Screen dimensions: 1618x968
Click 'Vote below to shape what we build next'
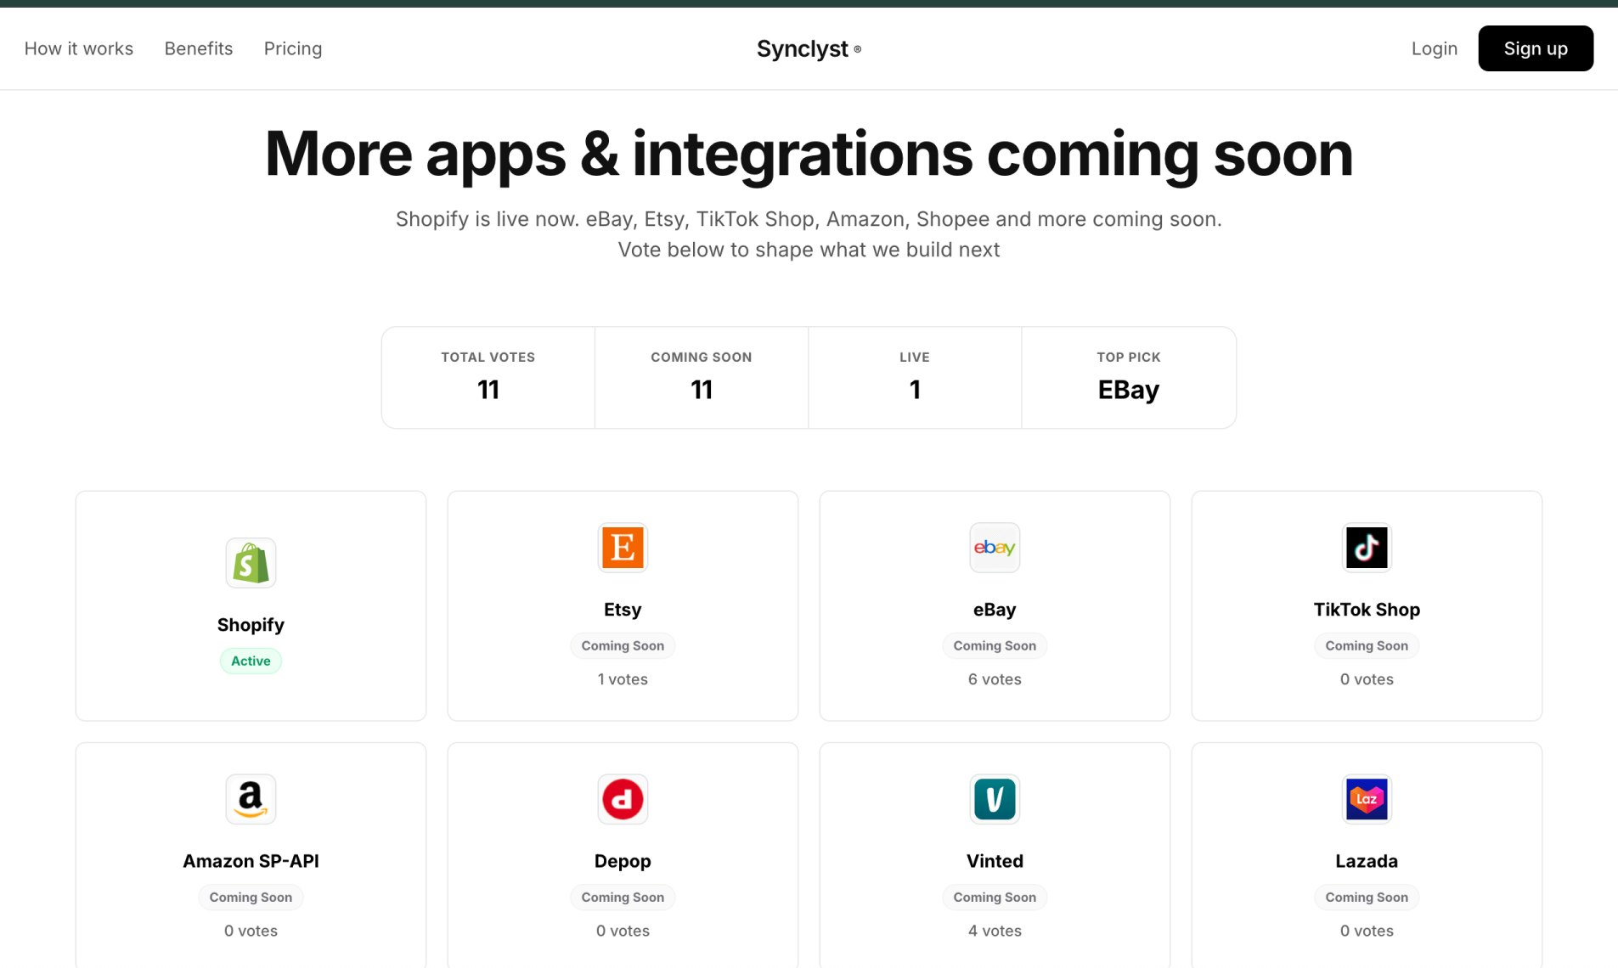pos(809,250)
